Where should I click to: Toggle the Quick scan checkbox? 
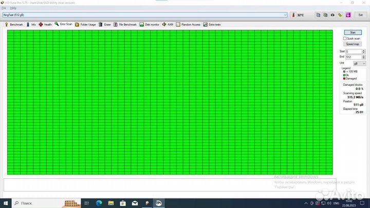pyautogui.click(x=345, y=39)
